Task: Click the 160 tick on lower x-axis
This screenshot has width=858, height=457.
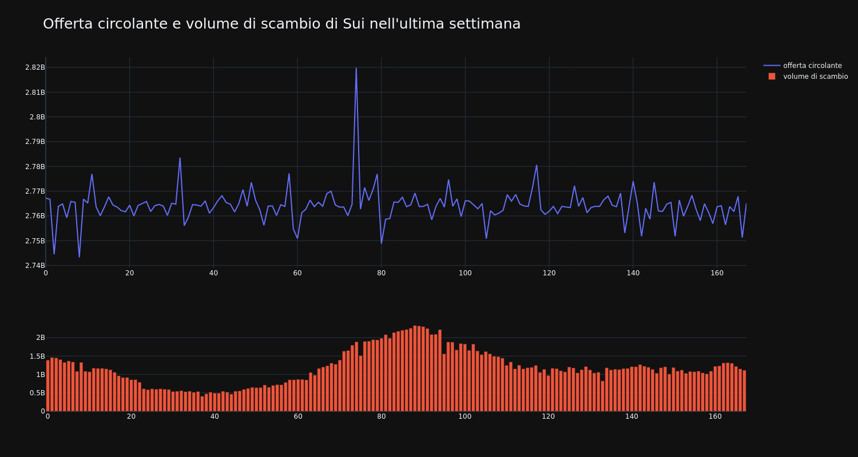Action: point(715,416)
